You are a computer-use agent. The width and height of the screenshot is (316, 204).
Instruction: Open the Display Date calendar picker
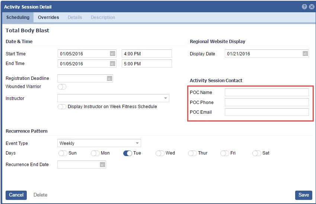tap(305, 54)
